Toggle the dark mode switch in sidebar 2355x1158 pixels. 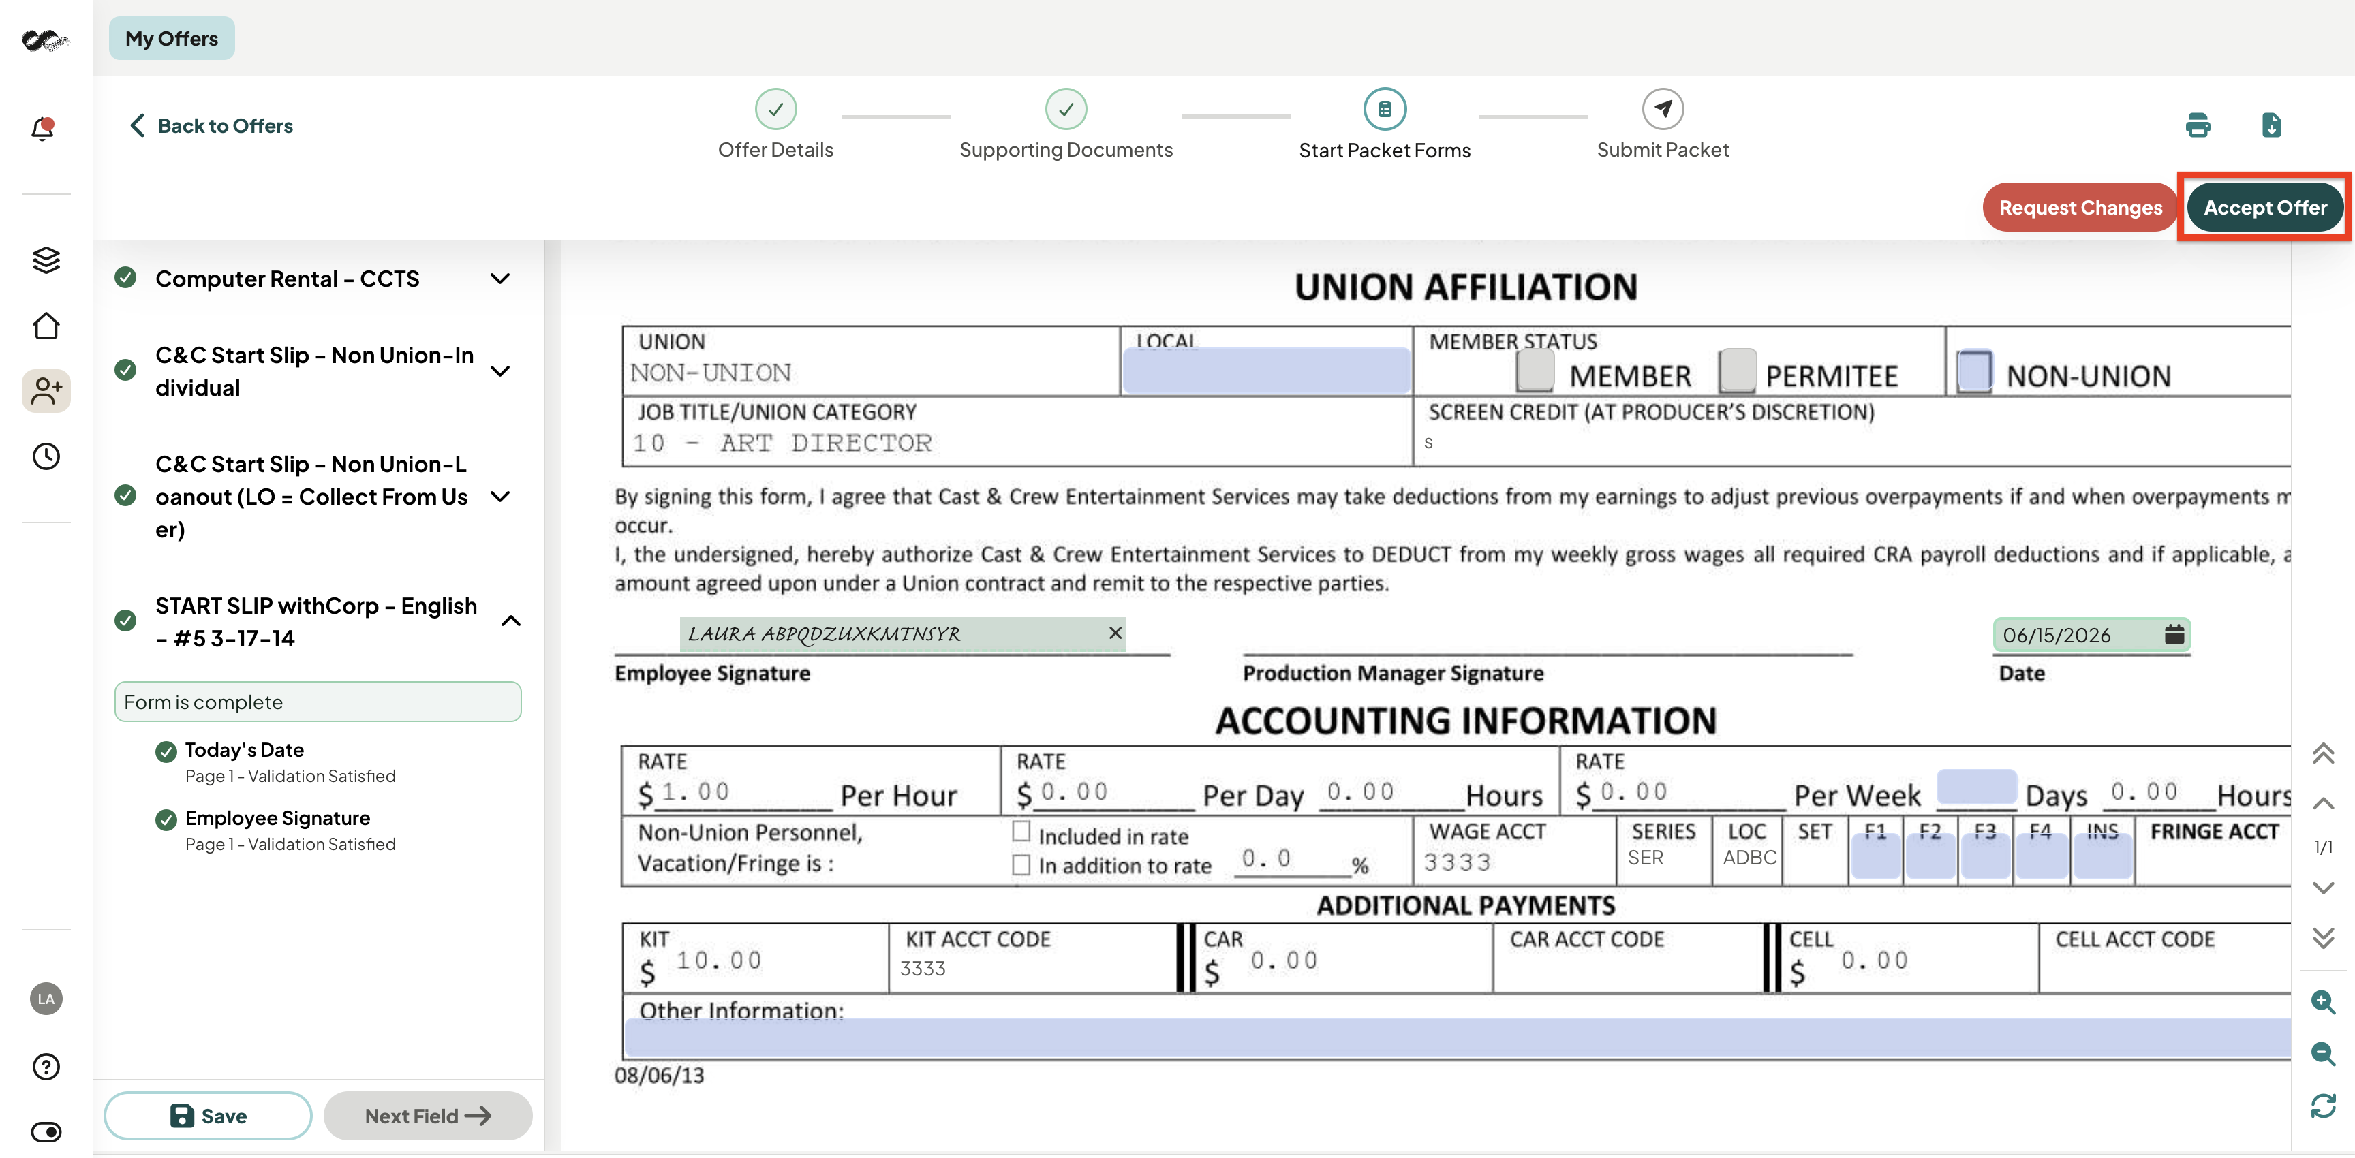pyautogui.click(x=46, y=1131)
